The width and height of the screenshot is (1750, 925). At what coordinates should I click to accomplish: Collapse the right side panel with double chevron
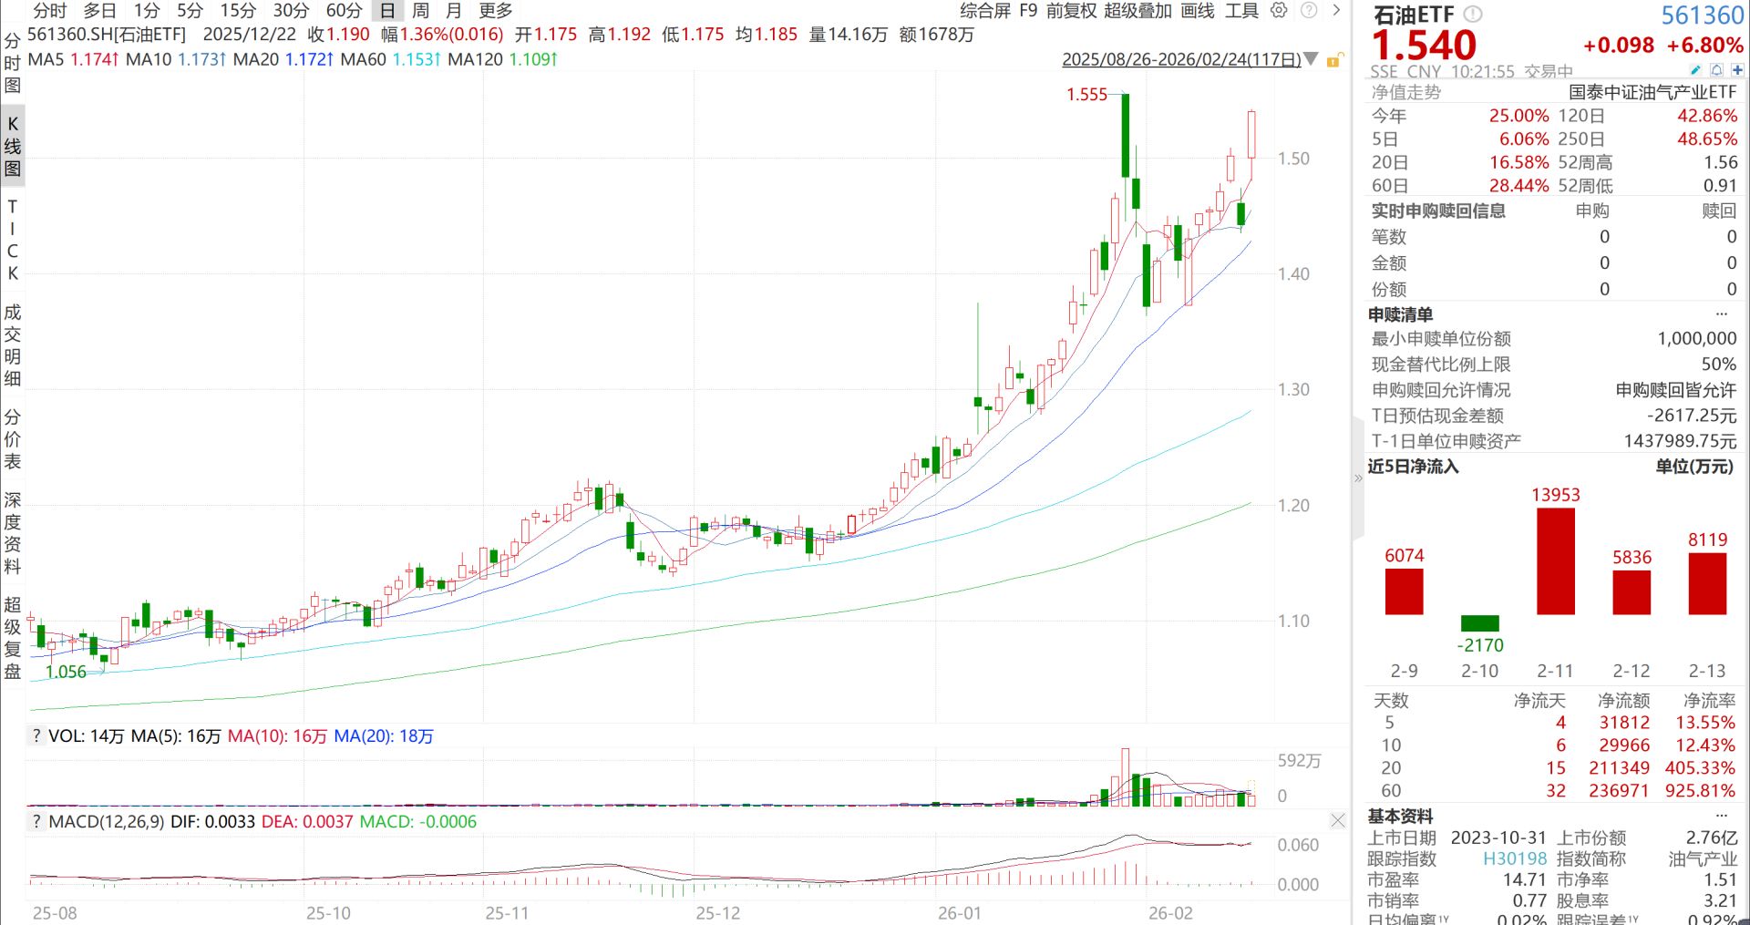[x=1358, y=478]
